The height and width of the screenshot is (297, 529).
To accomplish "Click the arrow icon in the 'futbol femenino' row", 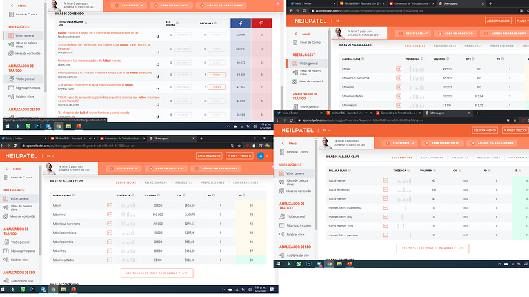I will coord(385,189).
